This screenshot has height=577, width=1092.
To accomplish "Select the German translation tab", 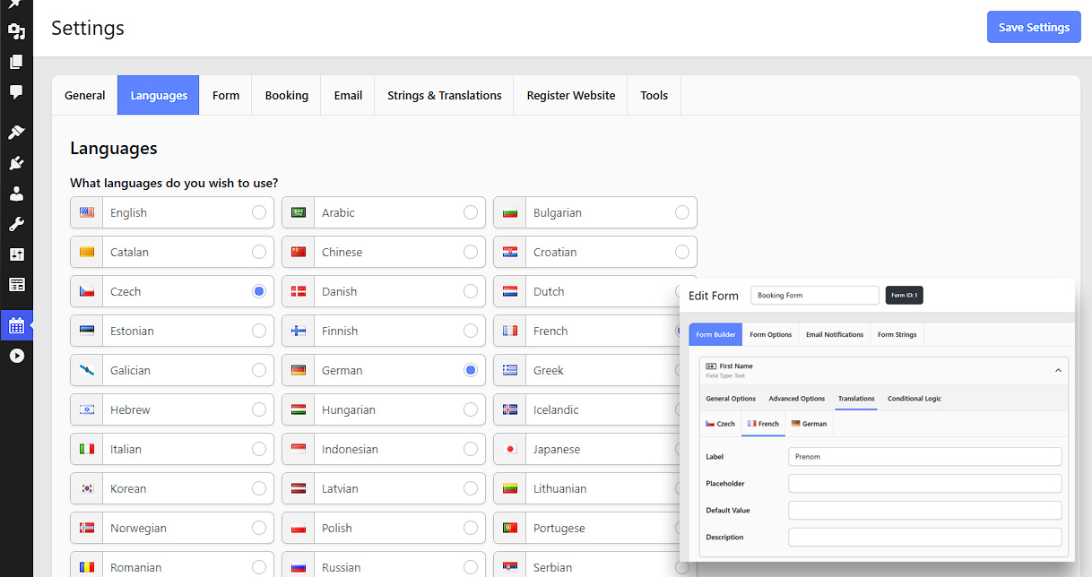I will (x=809, y=423).
